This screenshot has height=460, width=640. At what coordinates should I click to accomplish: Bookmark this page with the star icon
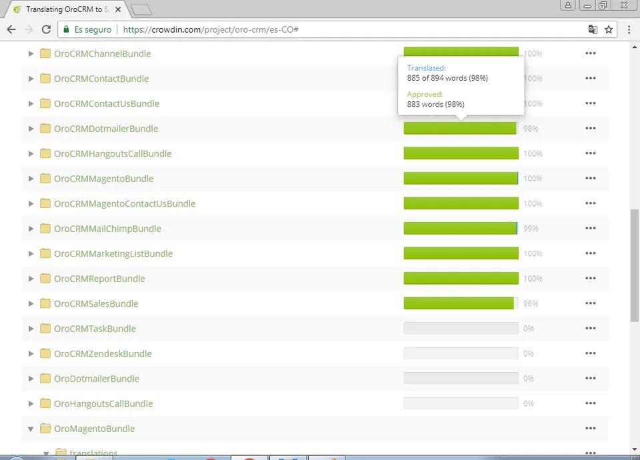point(609,29)
